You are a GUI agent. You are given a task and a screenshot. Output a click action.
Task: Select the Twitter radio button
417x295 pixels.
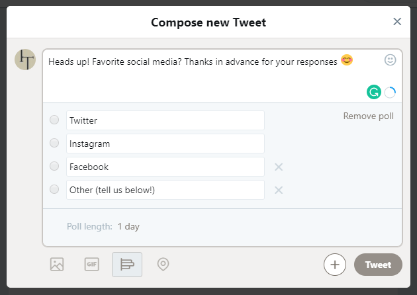tap(54, 120)
